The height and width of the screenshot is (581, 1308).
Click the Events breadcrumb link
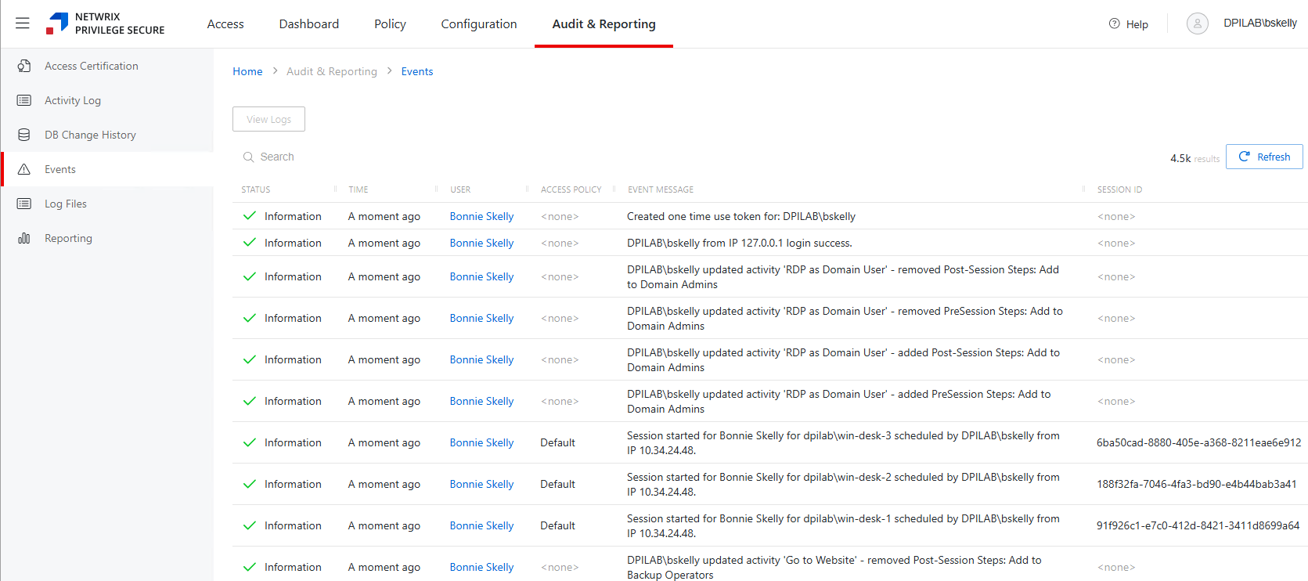coord(417,71)
